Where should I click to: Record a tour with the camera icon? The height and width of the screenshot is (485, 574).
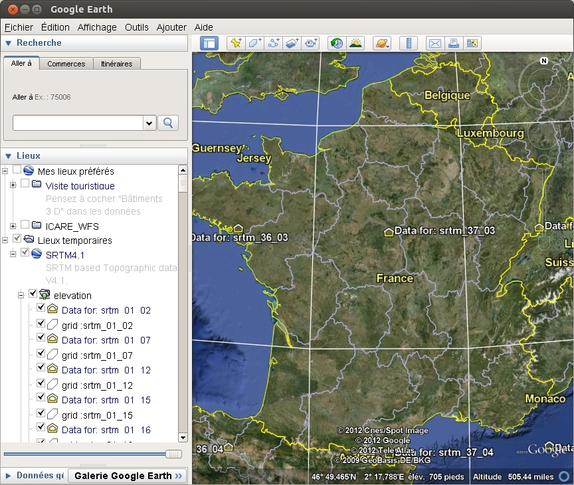(311, 43)
